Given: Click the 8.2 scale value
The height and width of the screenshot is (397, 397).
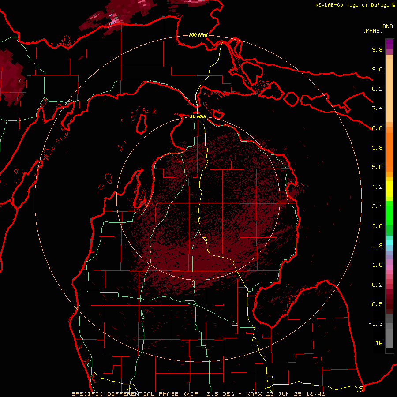Looking at the screenshot, I should 377,89.
